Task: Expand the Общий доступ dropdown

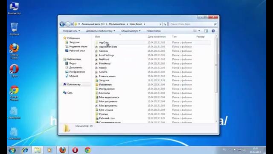Action: point(131,31)
